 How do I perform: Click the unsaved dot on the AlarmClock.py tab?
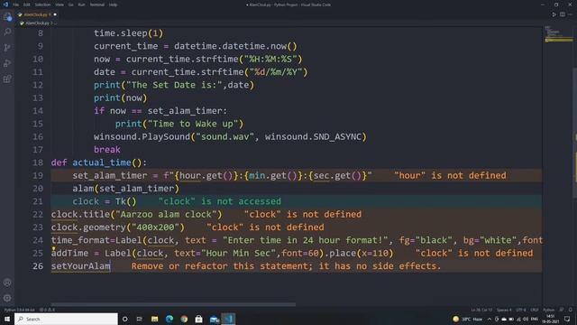tap(55, 14)
